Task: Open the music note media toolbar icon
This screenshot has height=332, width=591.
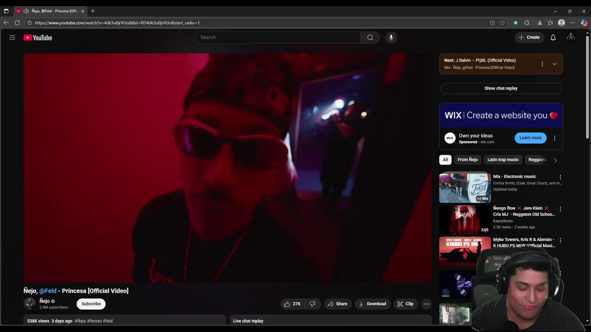Action: pos(539,23)
